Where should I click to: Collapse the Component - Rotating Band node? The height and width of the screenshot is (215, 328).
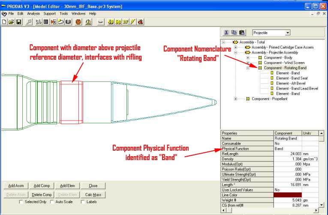point(248,68)
